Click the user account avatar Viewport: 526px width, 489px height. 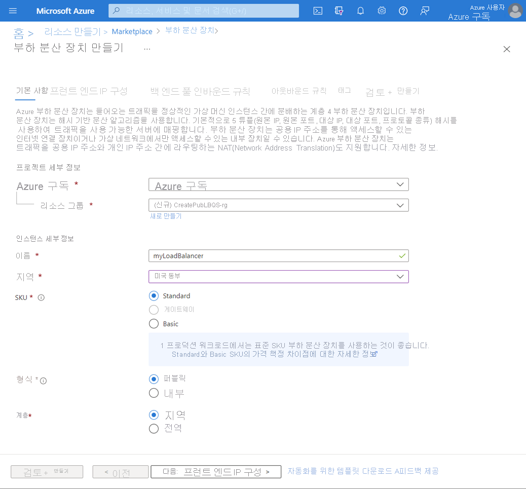[x=515, y=11]
